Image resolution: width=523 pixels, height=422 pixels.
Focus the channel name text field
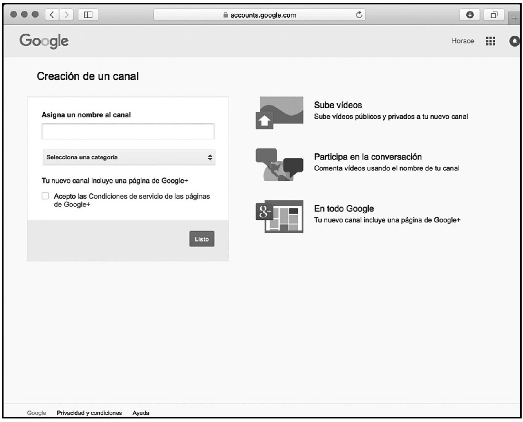pos(128,132)
